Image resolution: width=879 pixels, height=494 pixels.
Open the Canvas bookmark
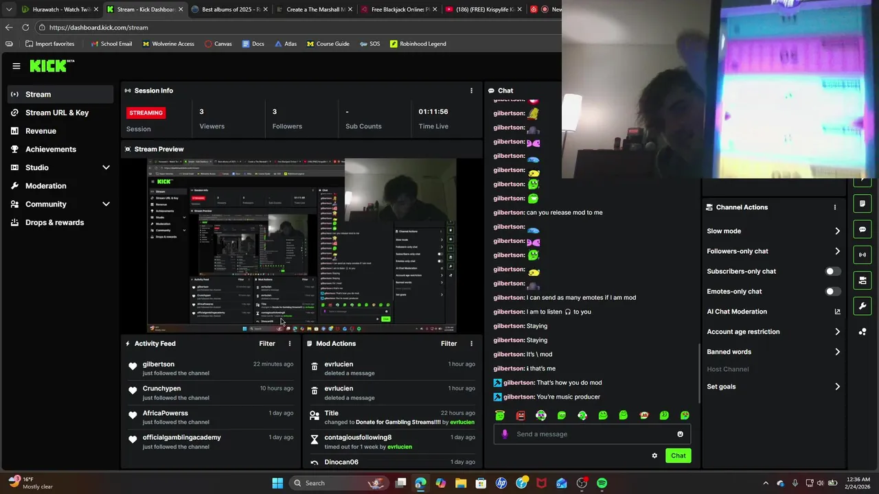click(218, 44)
